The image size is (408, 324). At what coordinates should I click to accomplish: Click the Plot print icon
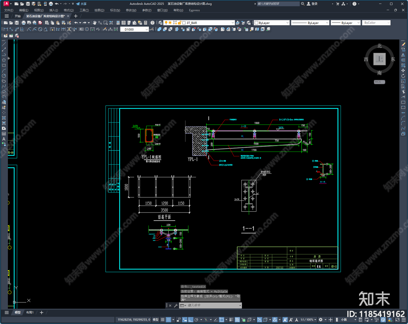[x=23, y=23]
